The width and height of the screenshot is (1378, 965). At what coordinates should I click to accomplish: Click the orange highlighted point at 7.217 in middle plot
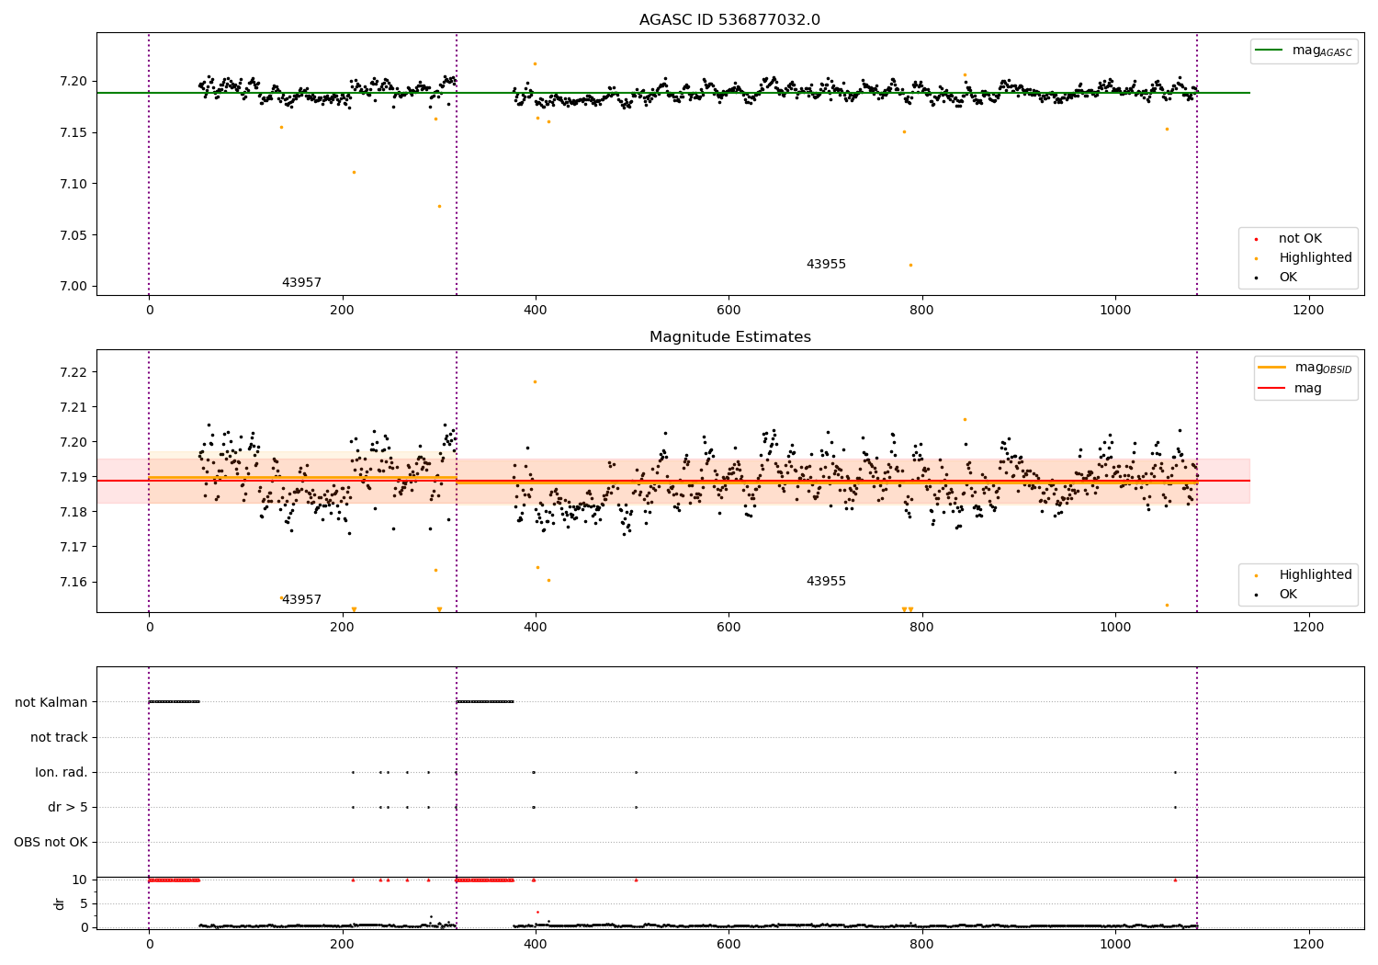[x=535, y=381]
